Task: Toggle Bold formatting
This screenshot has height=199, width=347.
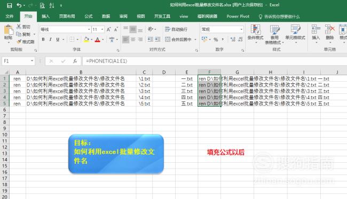Action: (x=43, y=39)
